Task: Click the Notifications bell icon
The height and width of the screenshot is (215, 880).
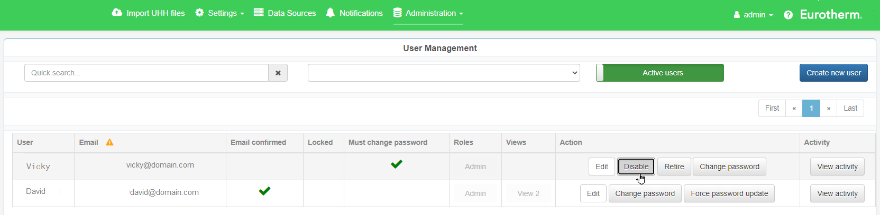Action: pos(330,13)
